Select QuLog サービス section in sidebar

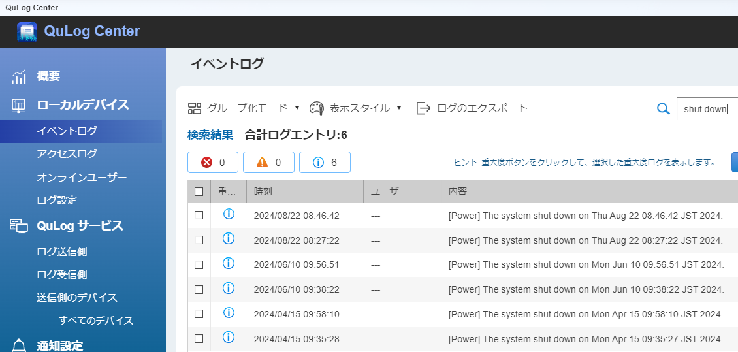point(80,226)
